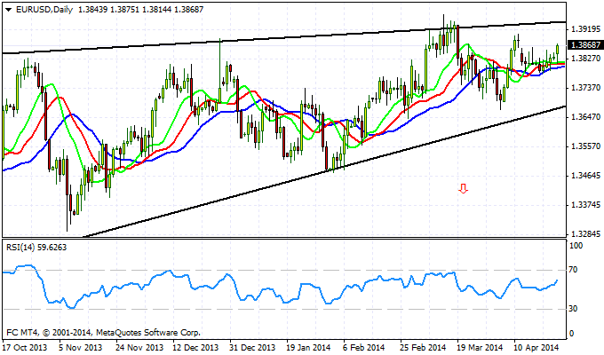Click the 10 Apr 2014 date label
Image resolution: width=604 pixels, height=355 pixels.
536,347
